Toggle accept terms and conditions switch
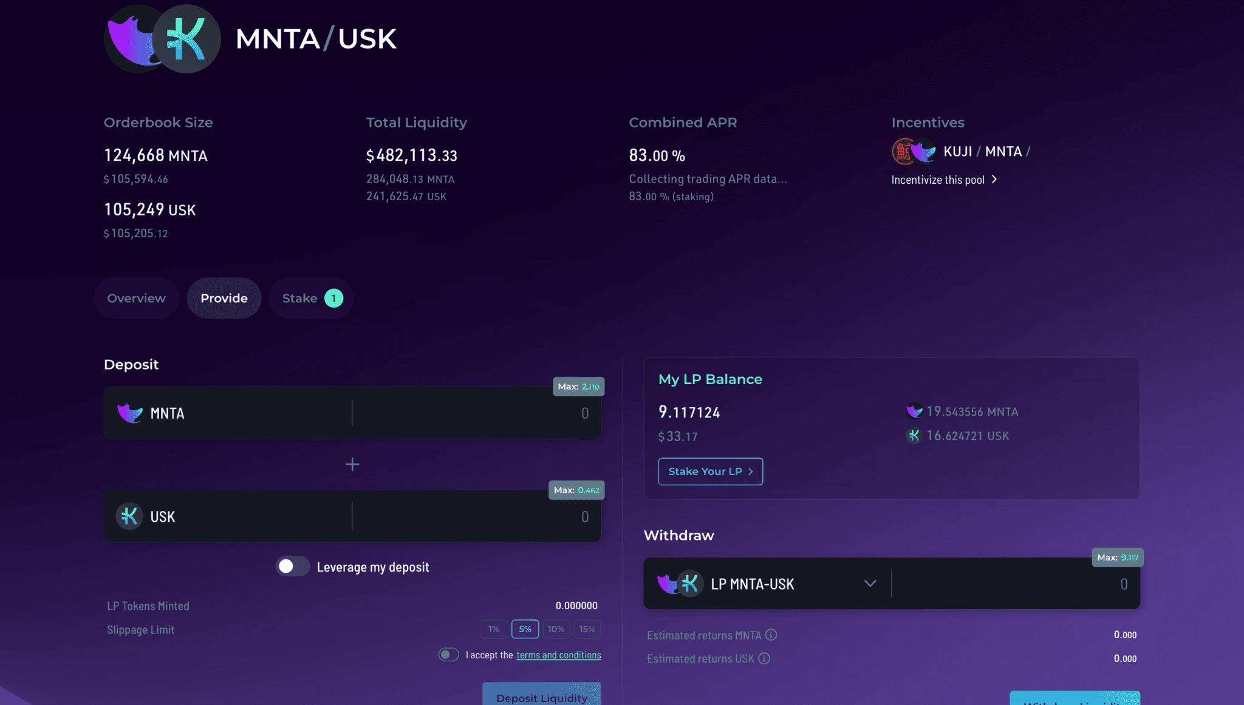 [449, 655]
